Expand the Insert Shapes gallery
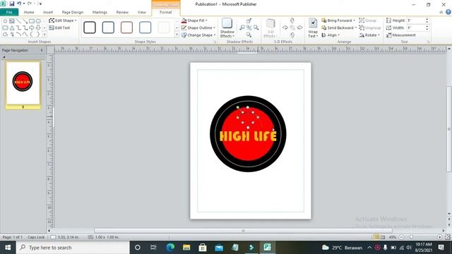 tap(44, 35)
